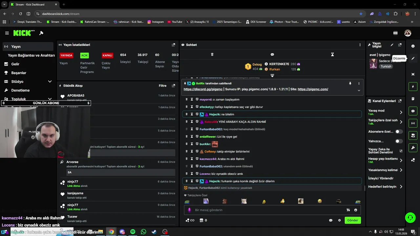This screenshot has width=420, height=236.
Task: Open Yasaklanmış kelimeler settings
Action: tap(385, 170)
